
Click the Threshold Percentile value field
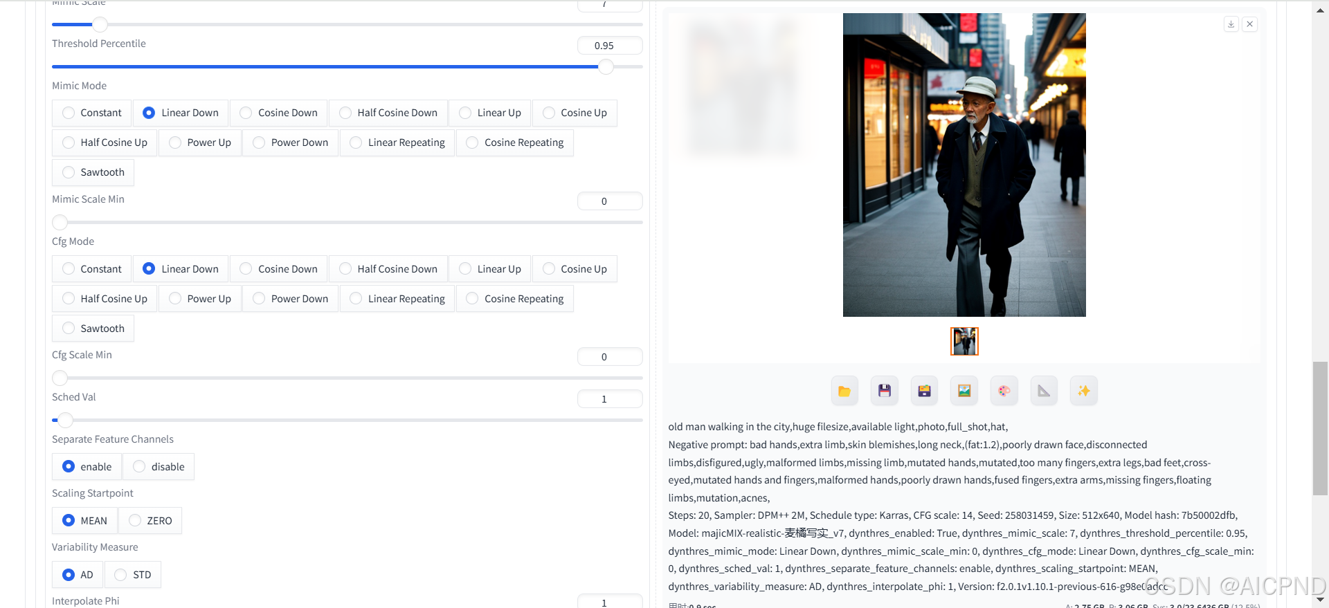pyautogui.click(x=610, y=46)
